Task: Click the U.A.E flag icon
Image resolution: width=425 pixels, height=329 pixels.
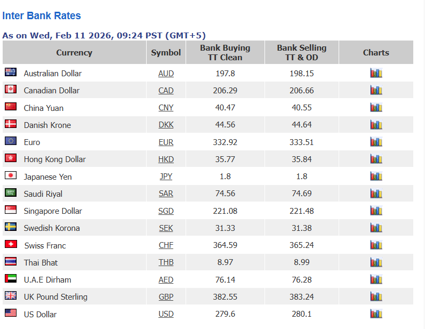Action: (11, 278)
